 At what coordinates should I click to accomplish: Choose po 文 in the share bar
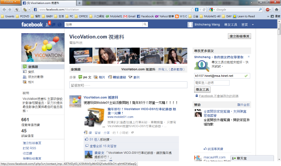click(85, 77)
